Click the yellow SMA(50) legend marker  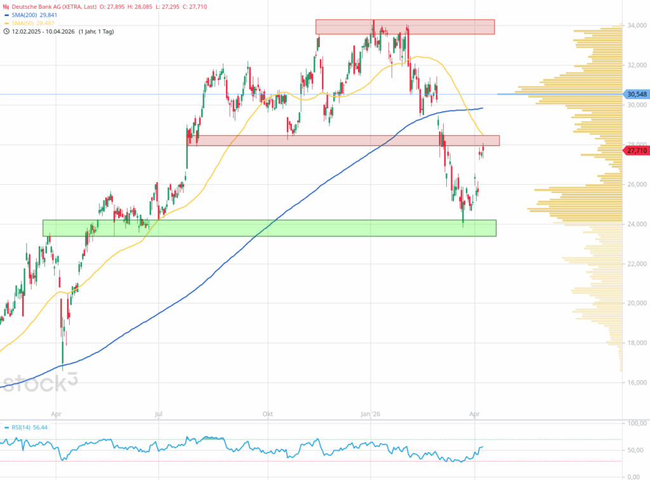click(x=6, y=23)
